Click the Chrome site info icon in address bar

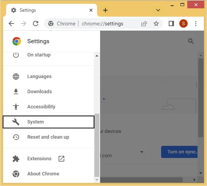point(51,24)
